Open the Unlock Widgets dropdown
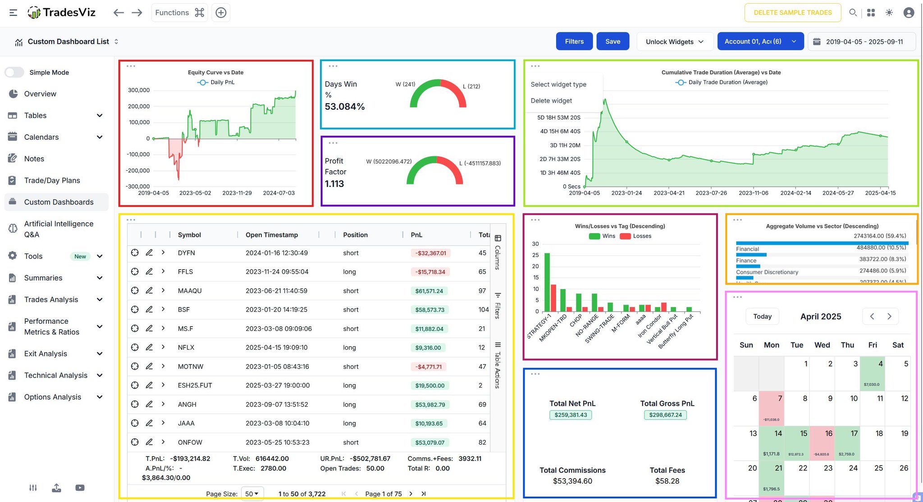923x502 pixels. (675, 41)
